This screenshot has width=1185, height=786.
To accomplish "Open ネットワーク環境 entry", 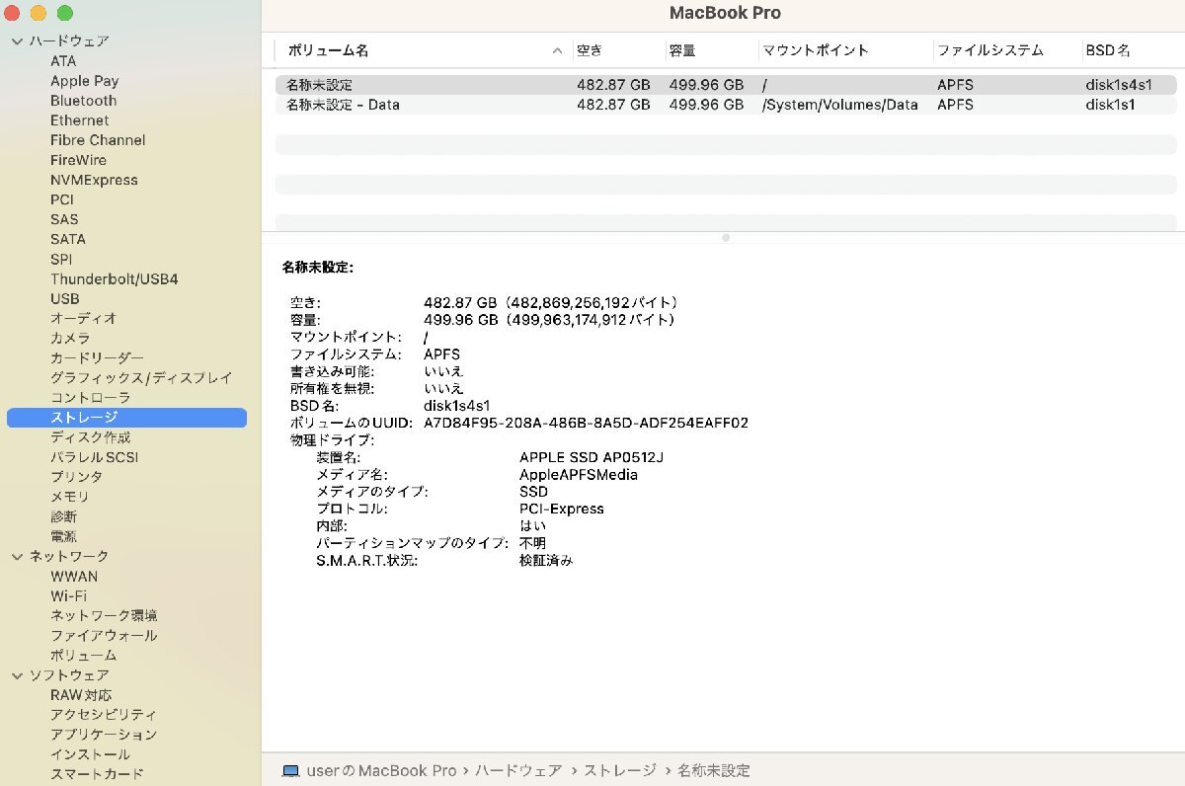I will coord(104,616).
